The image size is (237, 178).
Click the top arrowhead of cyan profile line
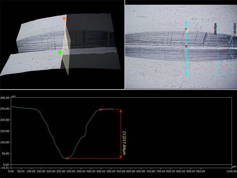[x=186, y=23]
